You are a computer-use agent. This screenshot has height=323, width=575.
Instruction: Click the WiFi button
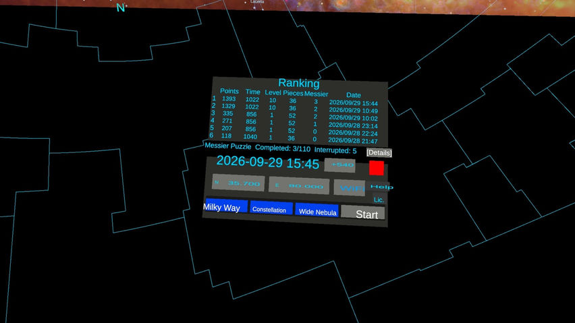(350, 188)
